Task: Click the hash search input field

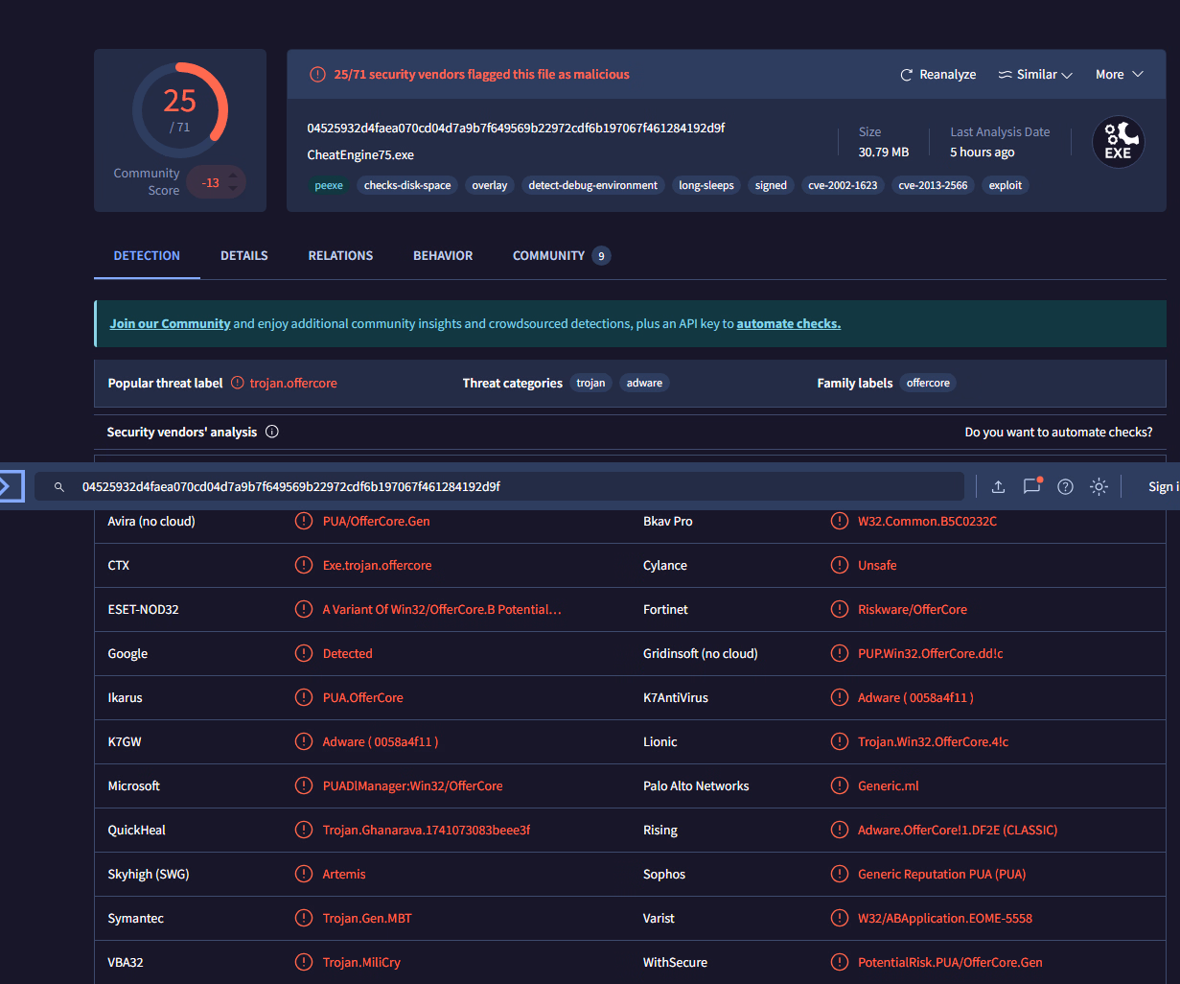Action: (498, 486)
